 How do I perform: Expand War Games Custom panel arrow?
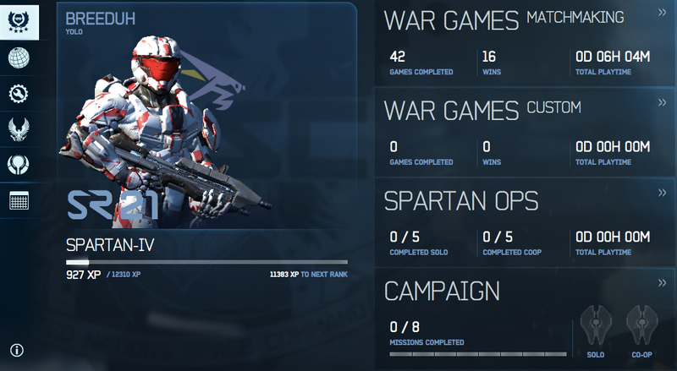click(x=663, y=102)
